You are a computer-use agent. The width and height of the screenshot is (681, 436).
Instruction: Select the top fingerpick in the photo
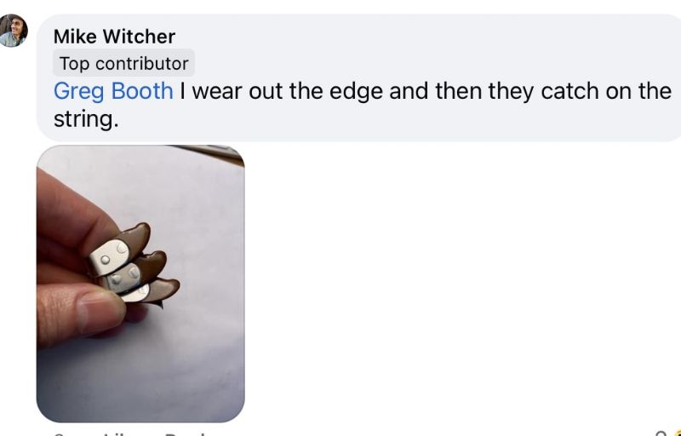click(x=119, y=250)
